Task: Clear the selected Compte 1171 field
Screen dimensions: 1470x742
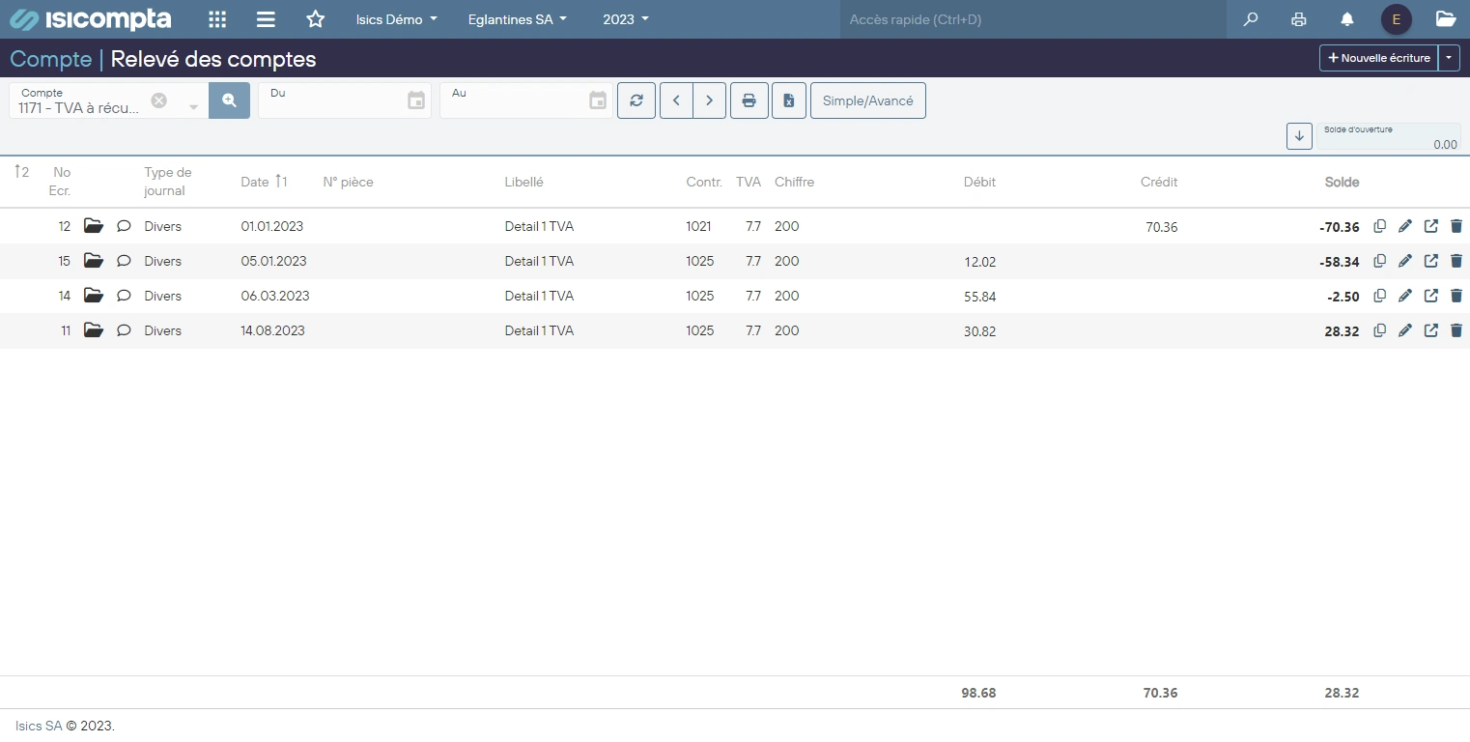Action: 159,100
